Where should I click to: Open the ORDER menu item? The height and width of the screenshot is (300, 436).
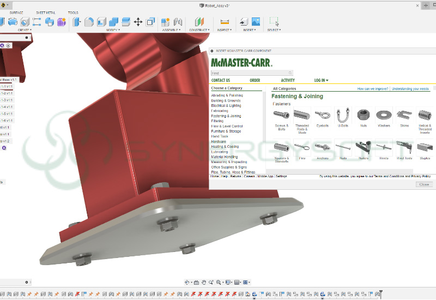click(255, 80)
